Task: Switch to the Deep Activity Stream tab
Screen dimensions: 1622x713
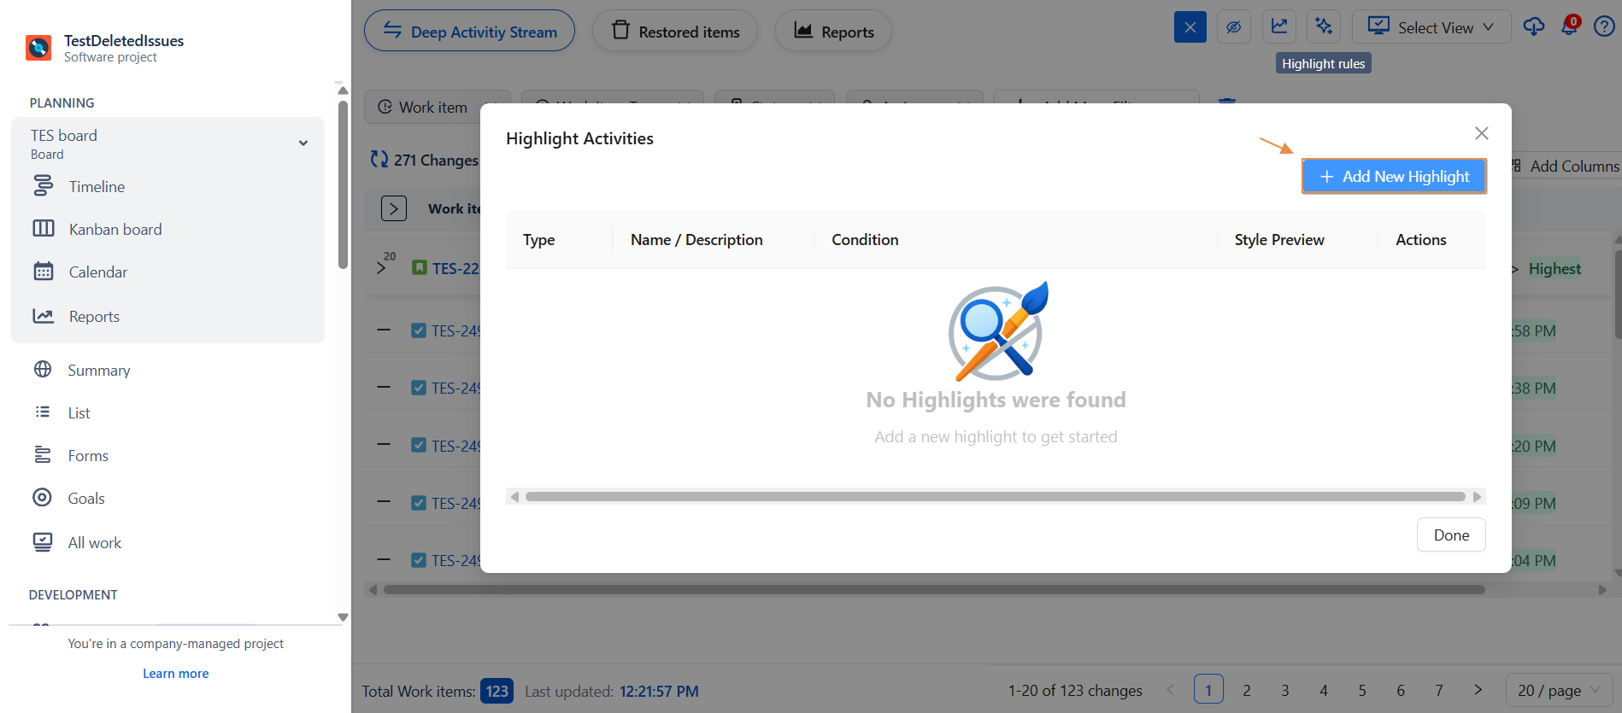Action: (x=469, y=31)
